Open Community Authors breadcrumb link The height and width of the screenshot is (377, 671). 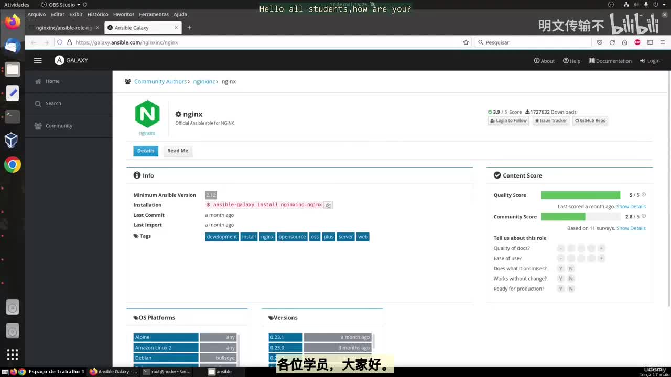(x=160, y=82)
